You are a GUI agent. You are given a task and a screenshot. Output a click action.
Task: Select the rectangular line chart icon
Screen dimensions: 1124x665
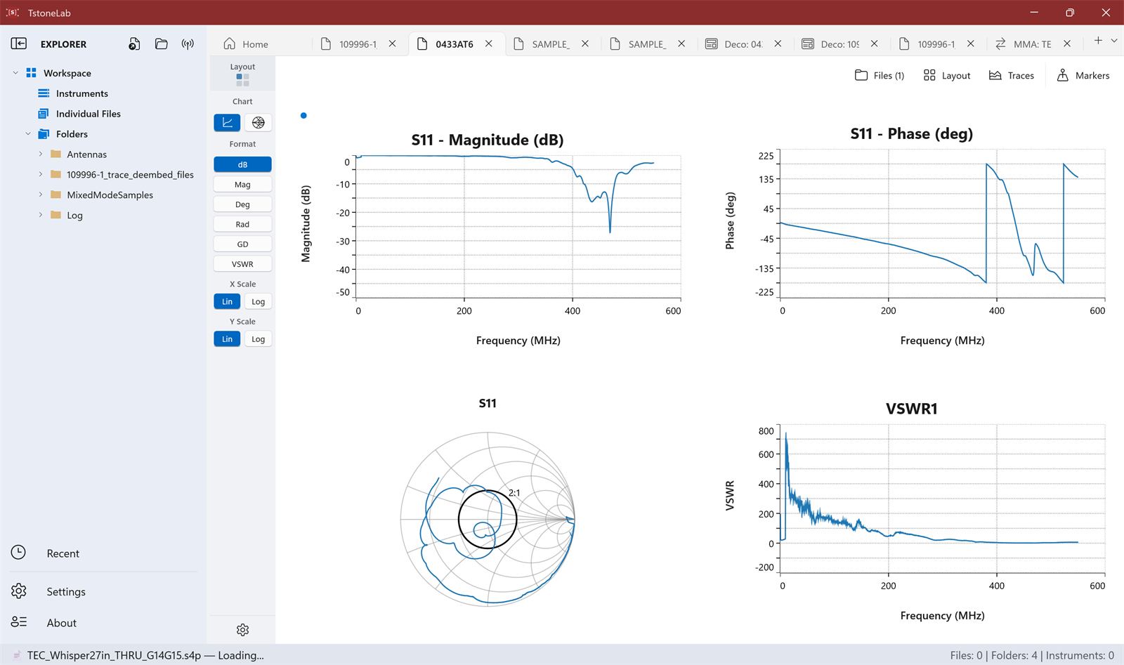[227, 122]
